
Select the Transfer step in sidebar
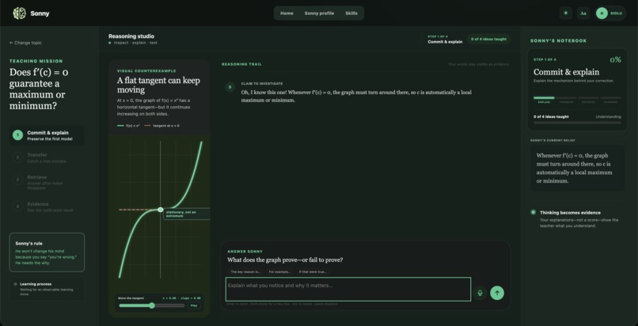click(x=47, y=157)
